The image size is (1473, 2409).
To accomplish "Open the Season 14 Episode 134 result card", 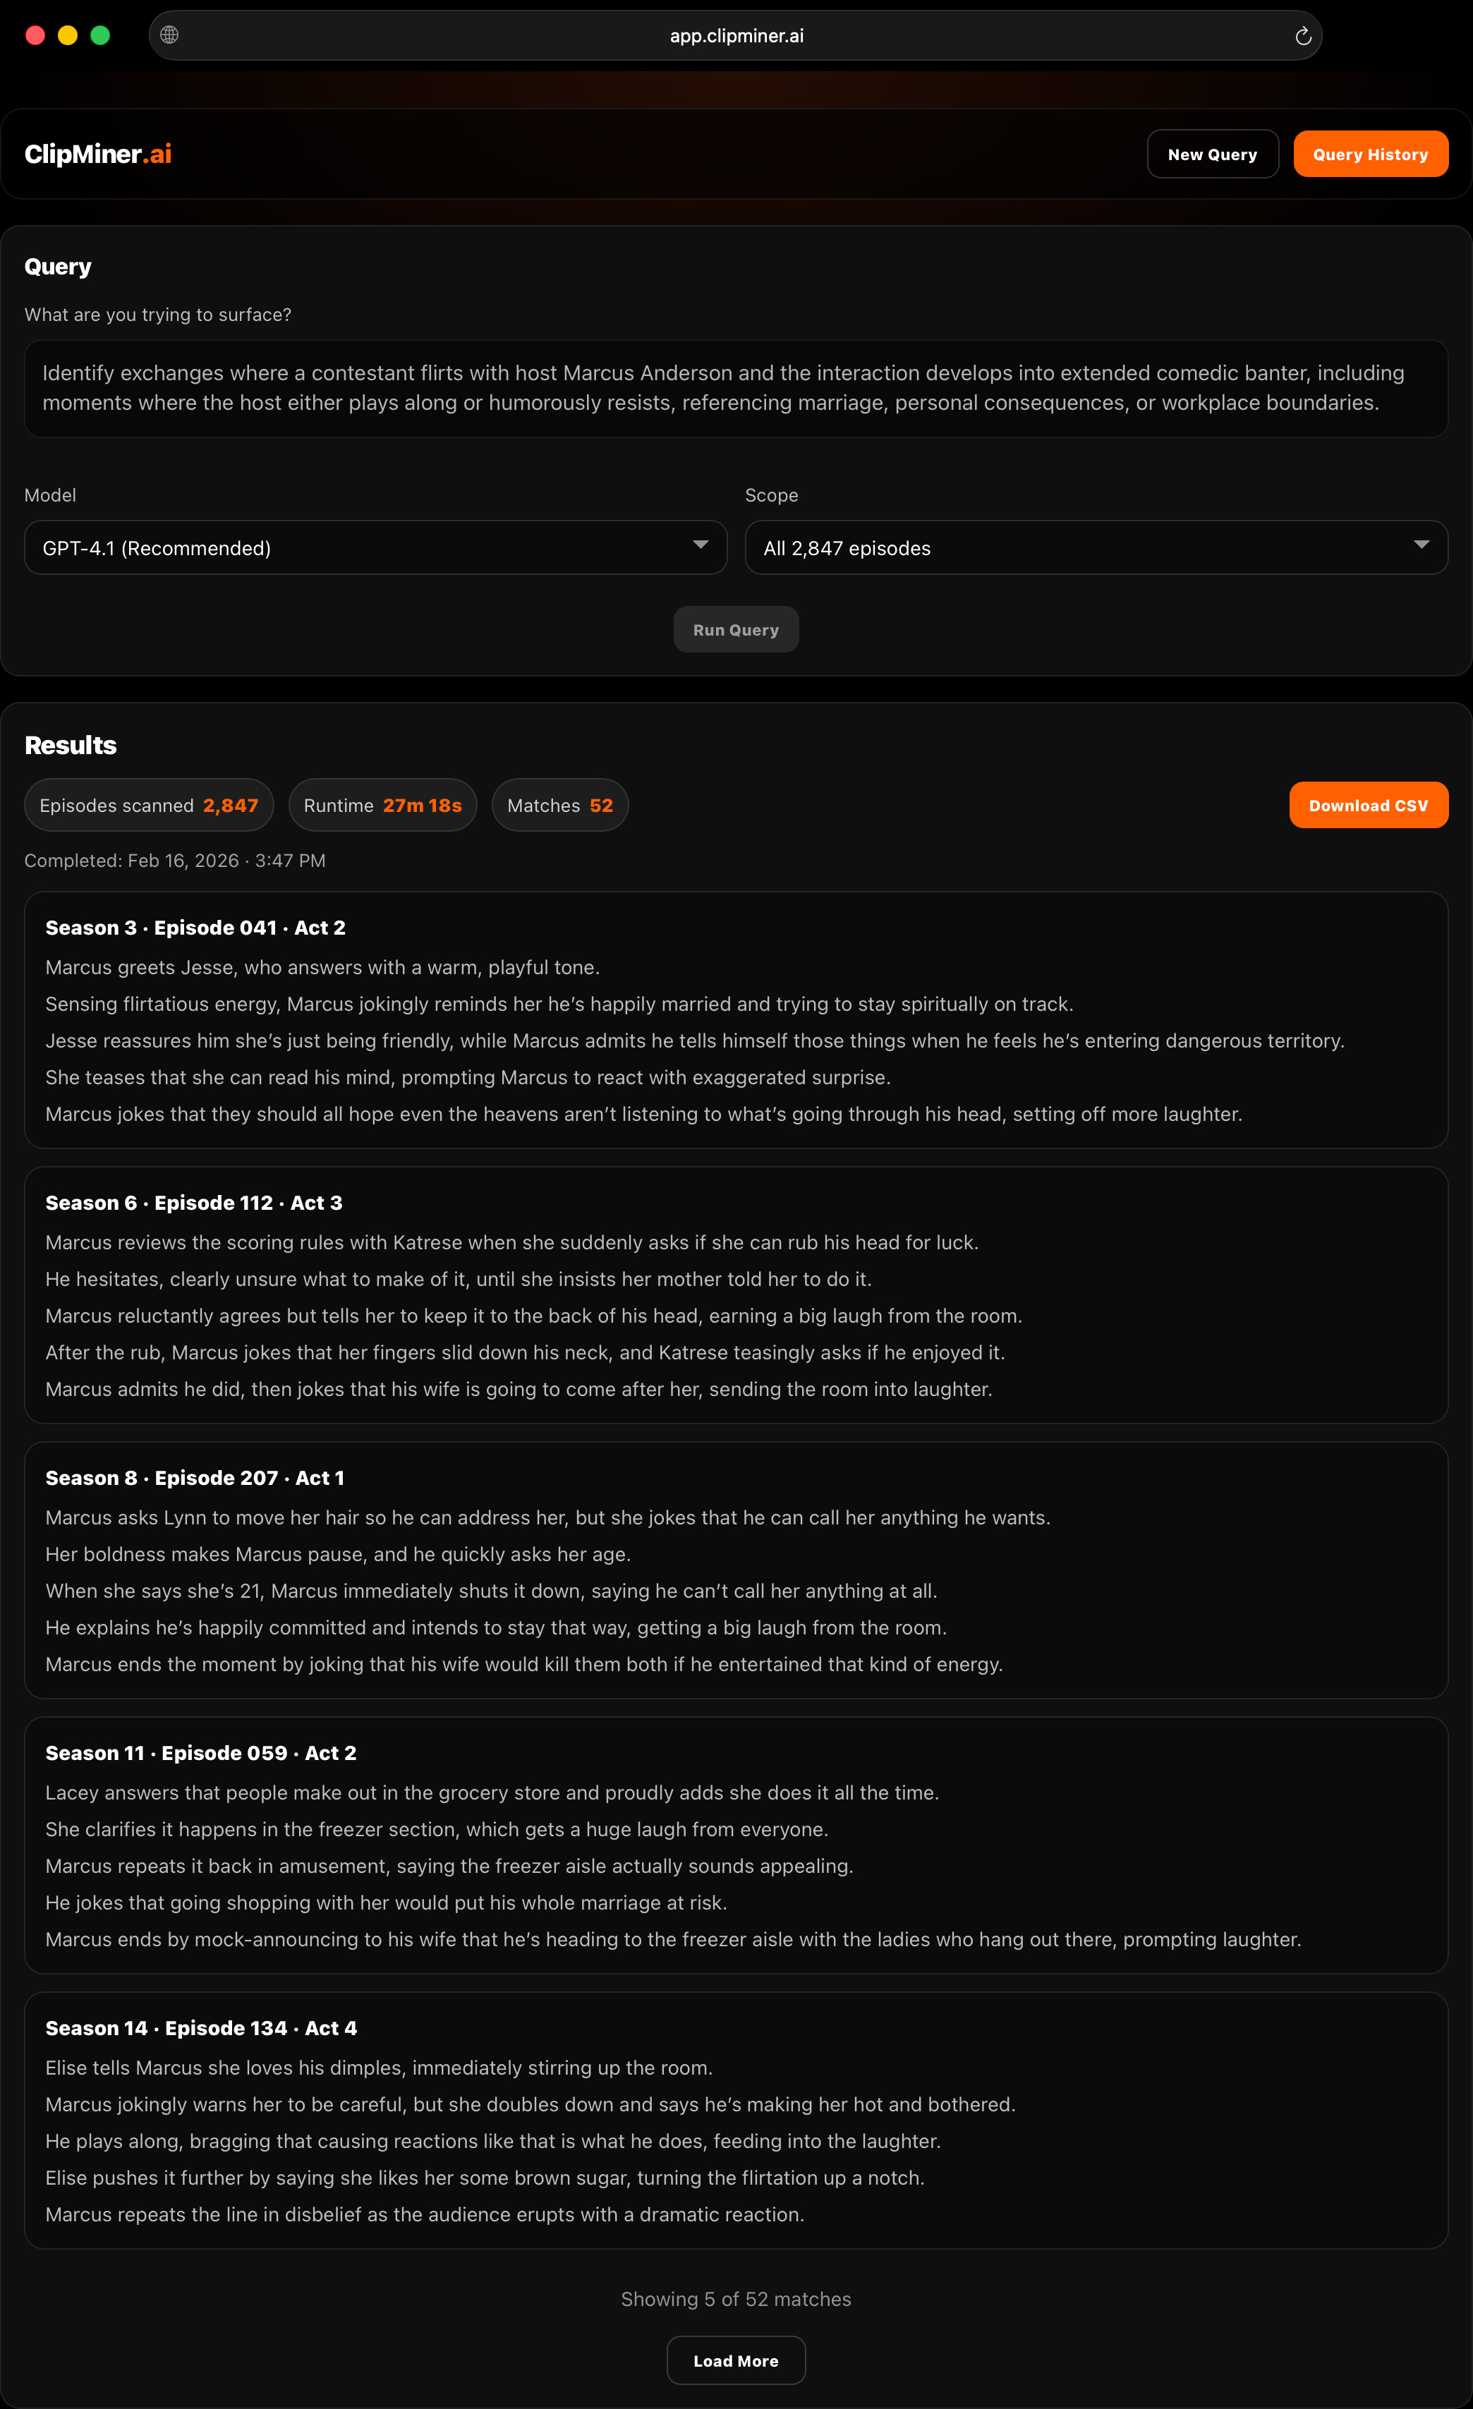I will tap(736, 2122).
